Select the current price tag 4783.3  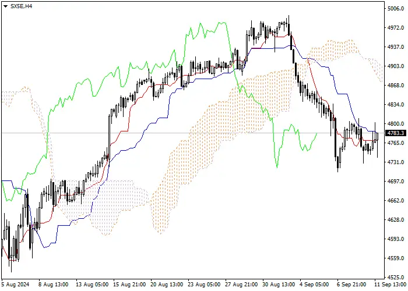396,133
